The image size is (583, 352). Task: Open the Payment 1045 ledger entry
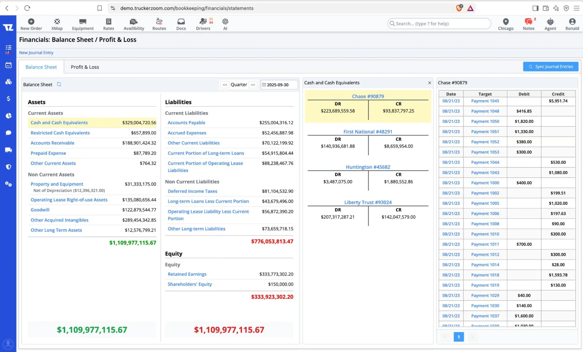485,101
